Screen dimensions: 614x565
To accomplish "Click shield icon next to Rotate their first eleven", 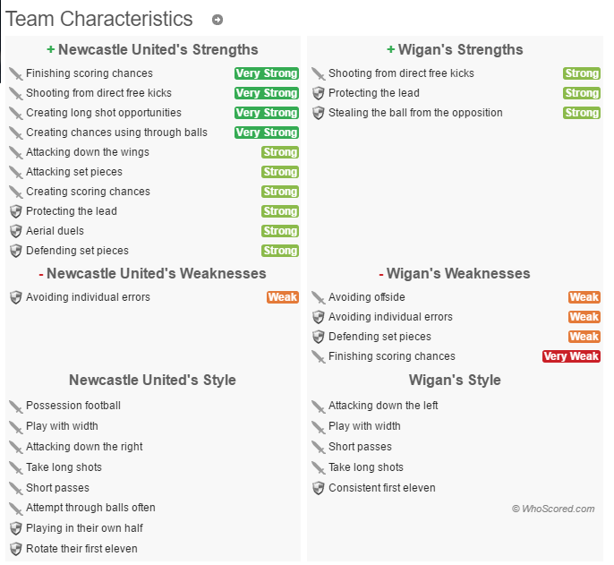I will pos(16,549).
